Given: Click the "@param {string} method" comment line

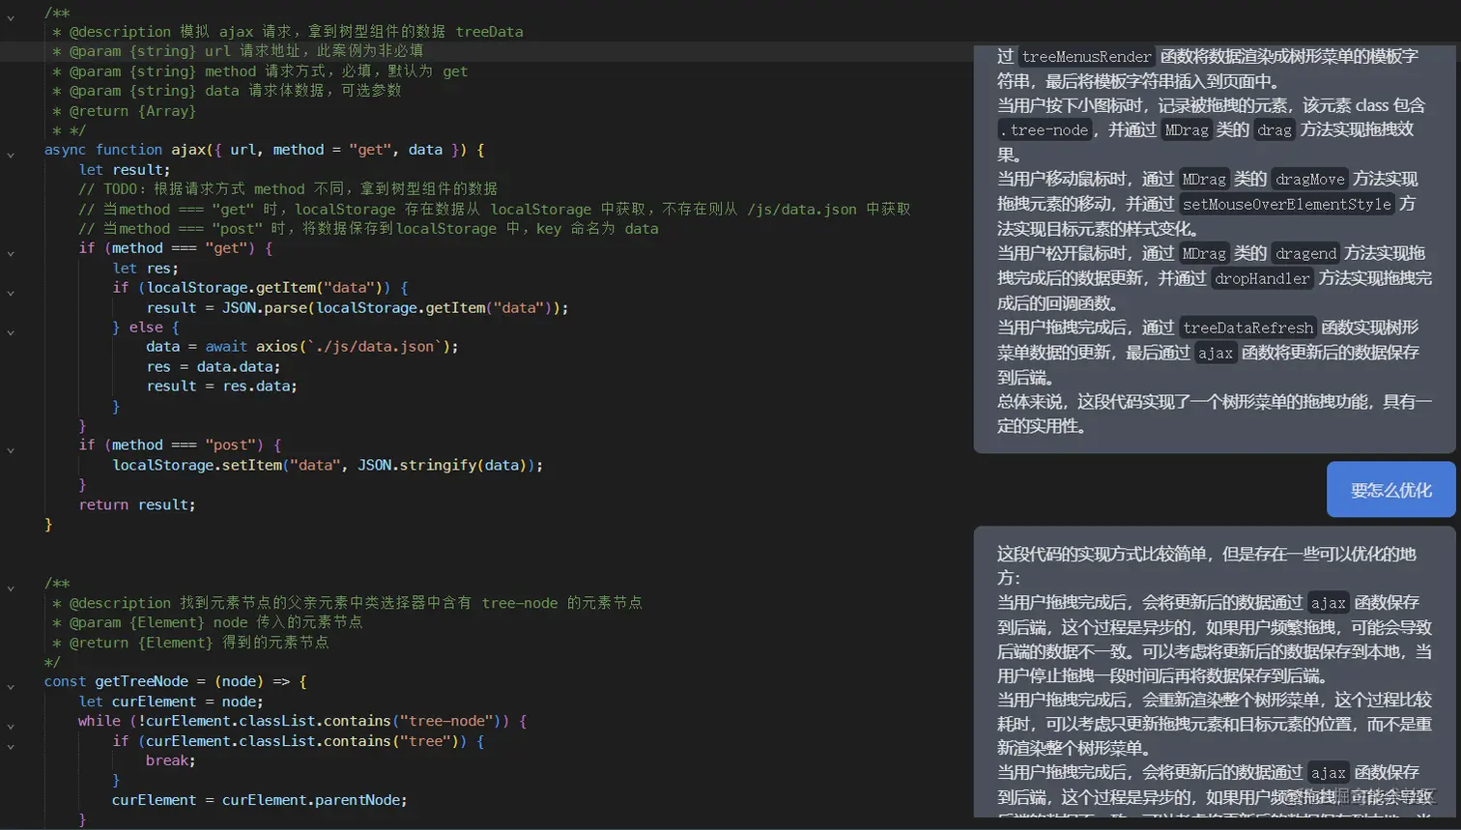Looking at the screenshot, I should (260, 72).
